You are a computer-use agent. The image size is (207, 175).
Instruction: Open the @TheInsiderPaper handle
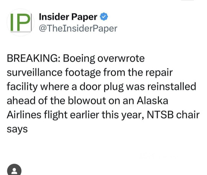pos(78,29)
